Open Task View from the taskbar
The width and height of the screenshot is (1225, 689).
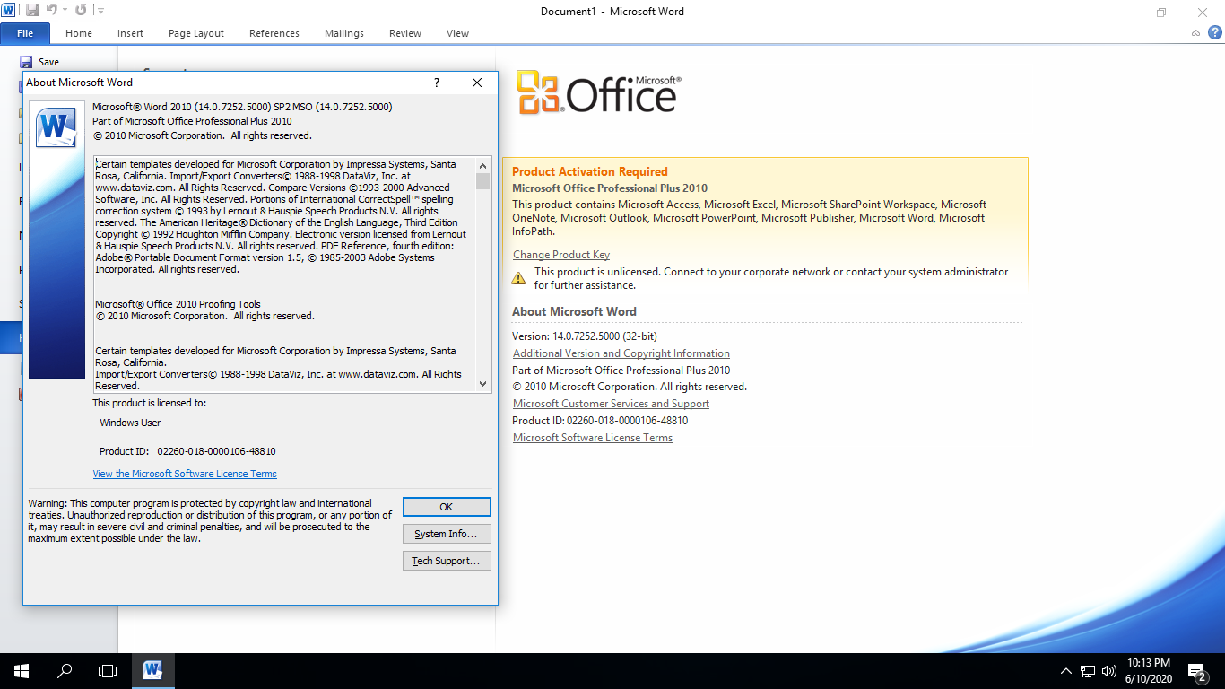[108, 671]
